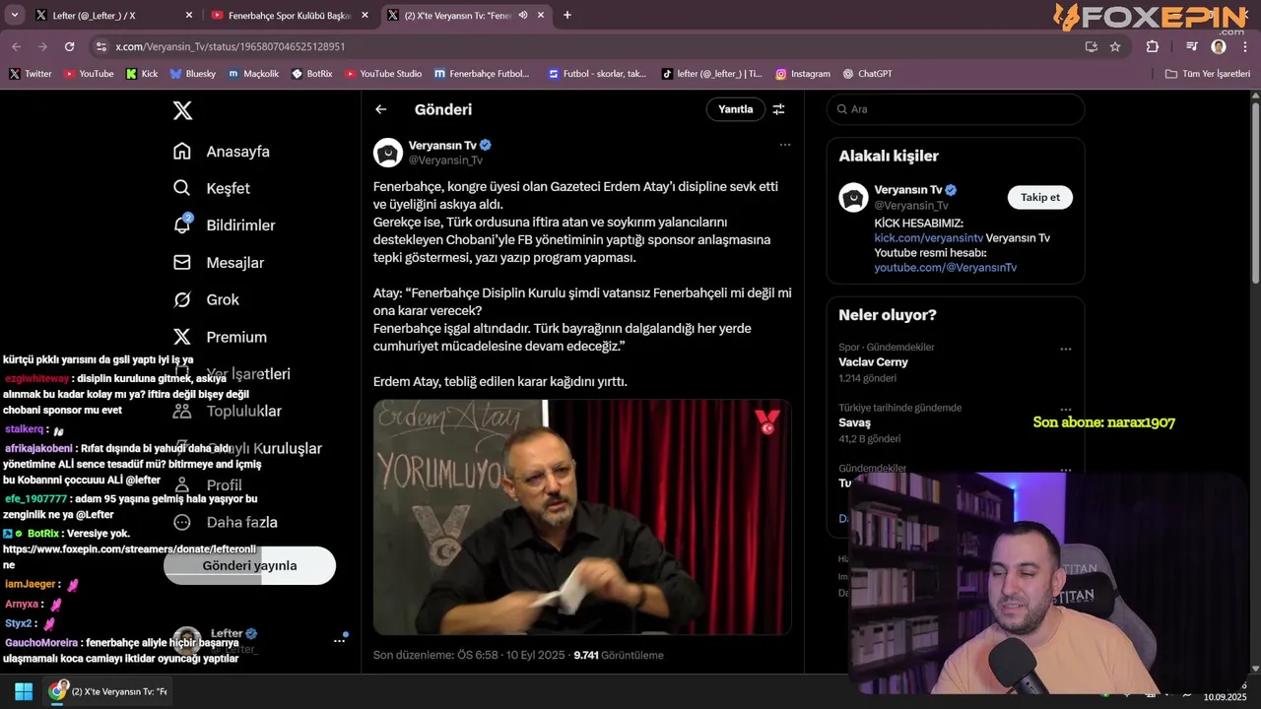Open Lefter account menu three dots

click(339, 641)
